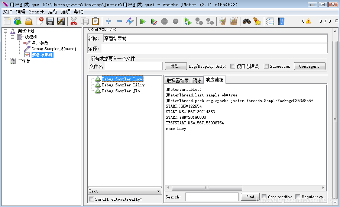Open the 选项 menu
Image resolution: width=340 pixels, height=207 pixels.
(x=66, y=12)
